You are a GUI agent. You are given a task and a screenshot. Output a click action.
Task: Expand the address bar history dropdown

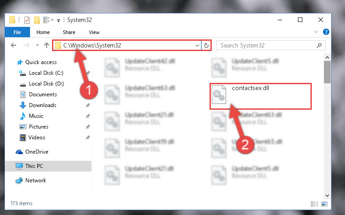(197, 45)
